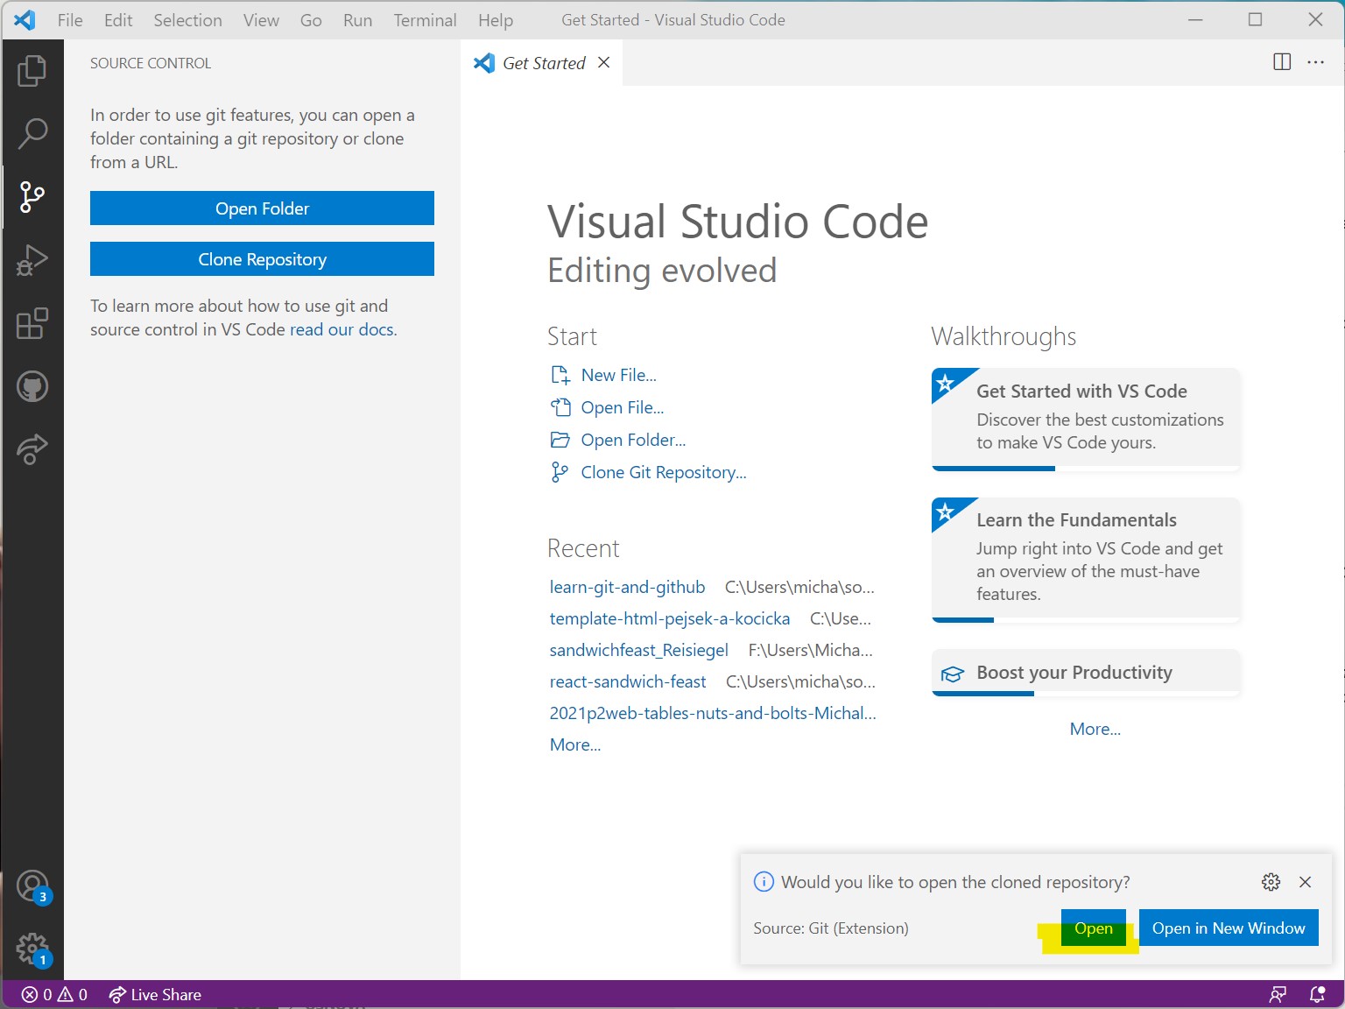
Task: Click the Clone Git Repository branch icon
Action: (x=560, y=472)
